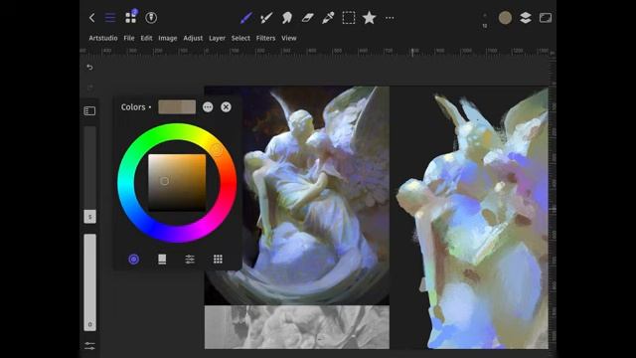Click the grayscale reference strip image

(x=296, y=327)
